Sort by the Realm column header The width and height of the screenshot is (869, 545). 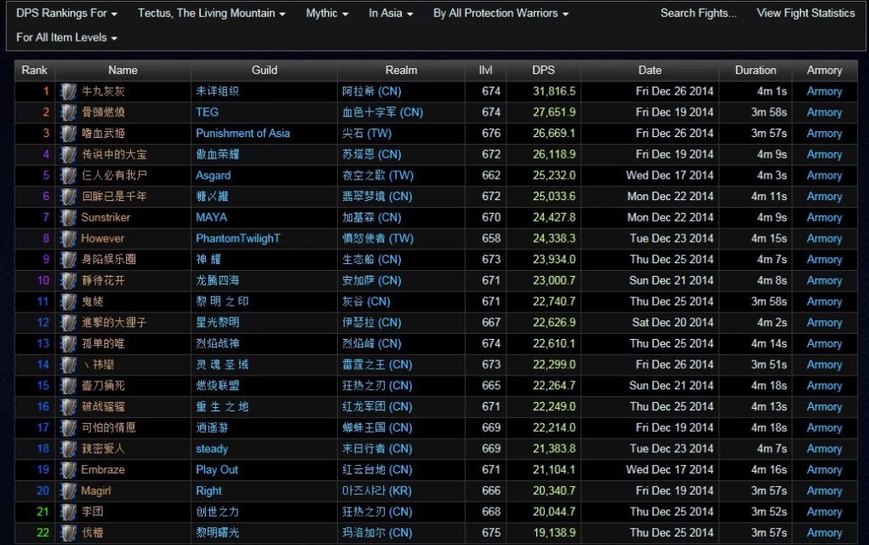401,71
